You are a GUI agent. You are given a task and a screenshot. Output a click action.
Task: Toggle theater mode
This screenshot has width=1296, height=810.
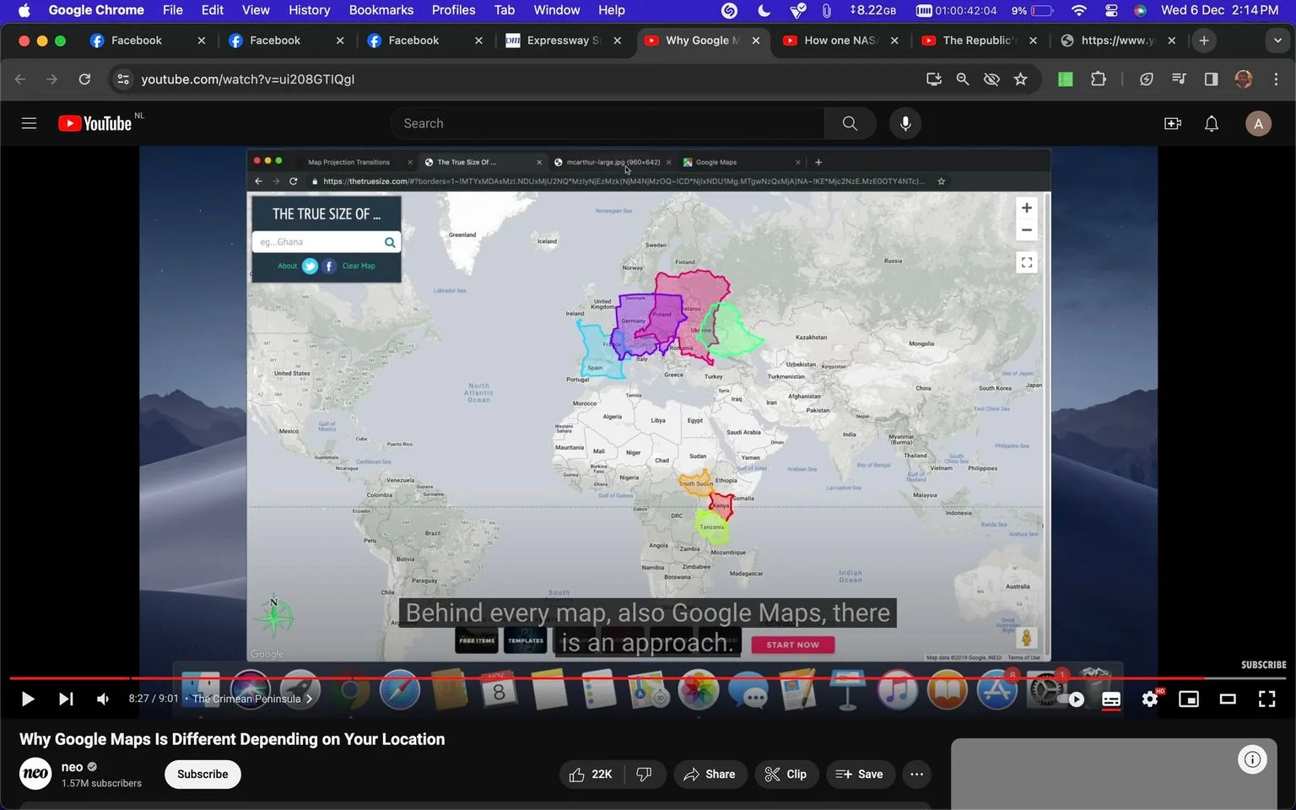(1228, 699)
